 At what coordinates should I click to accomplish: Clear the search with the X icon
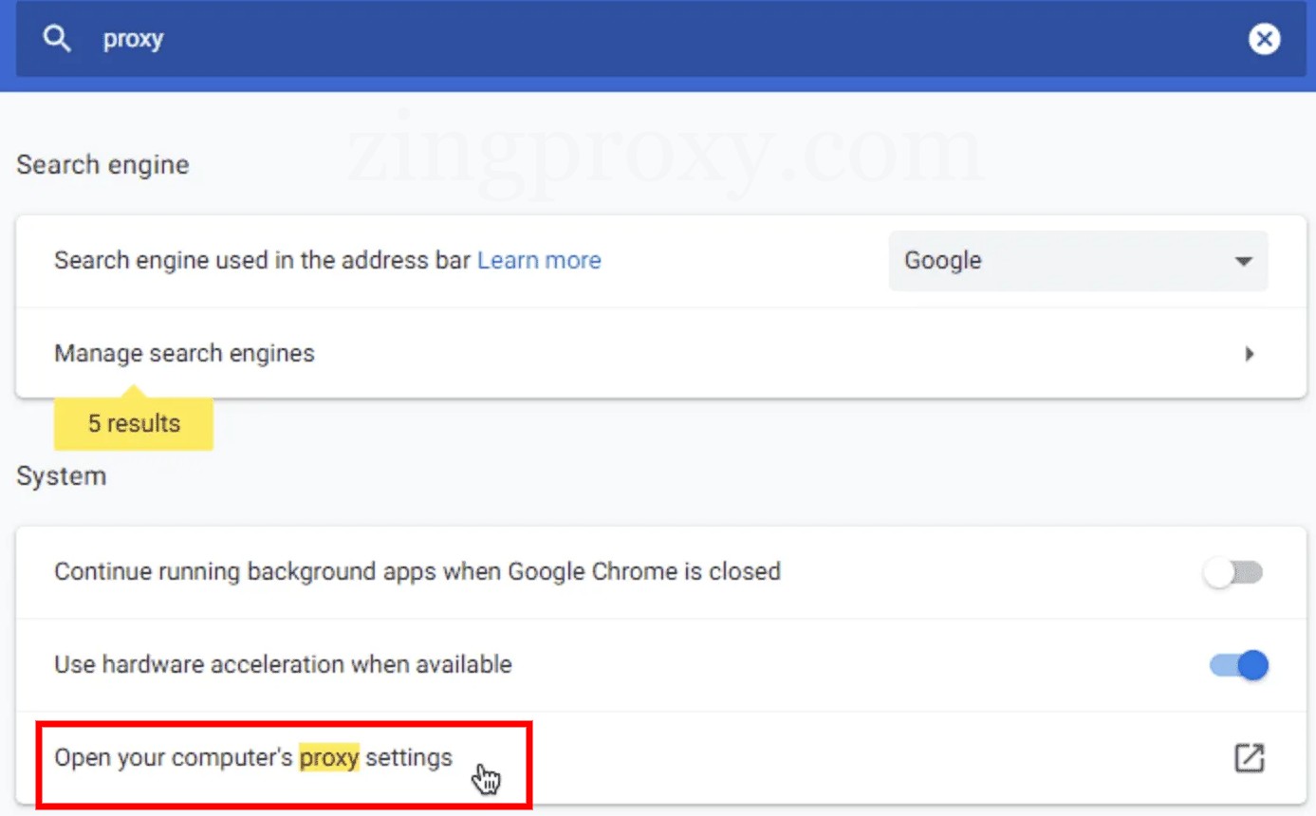(x=1264, y=39)
